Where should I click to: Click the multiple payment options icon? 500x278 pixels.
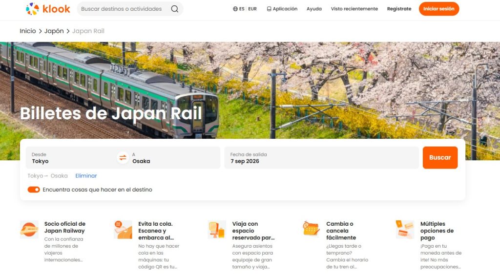coord(405,230)
